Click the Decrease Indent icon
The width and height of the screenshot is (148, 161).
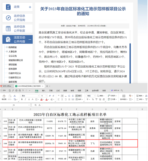pyautogui.click(x=69, y=96)
